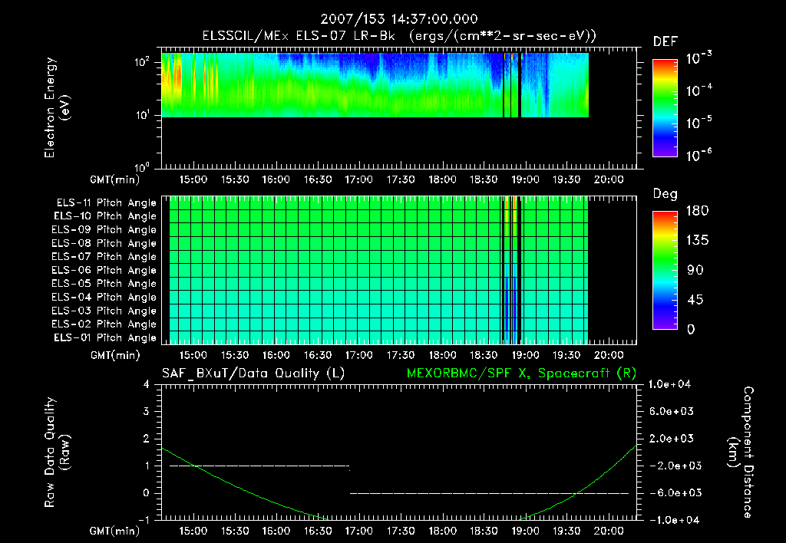Click the white data quality line at level 1
The image size is (786, 543).
coord(259,466)
